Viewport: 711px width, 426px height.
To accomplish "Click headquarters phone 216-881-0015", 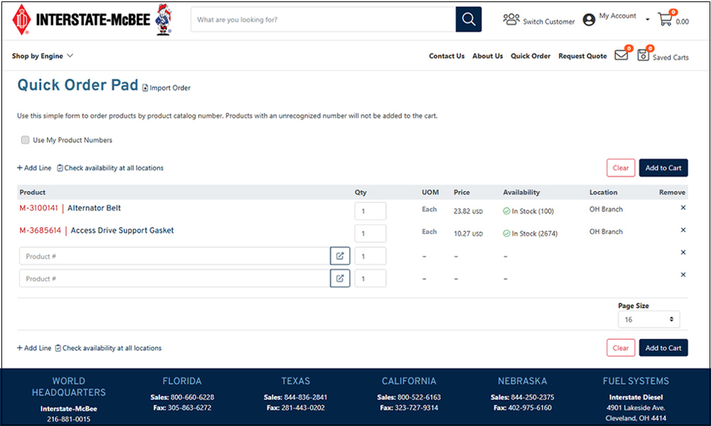I will 68,419.
